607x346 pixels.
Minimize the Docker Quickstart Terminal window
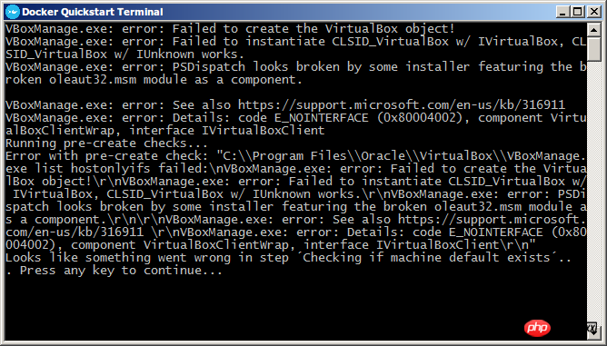pyautogui.click(x=562, y=12)
